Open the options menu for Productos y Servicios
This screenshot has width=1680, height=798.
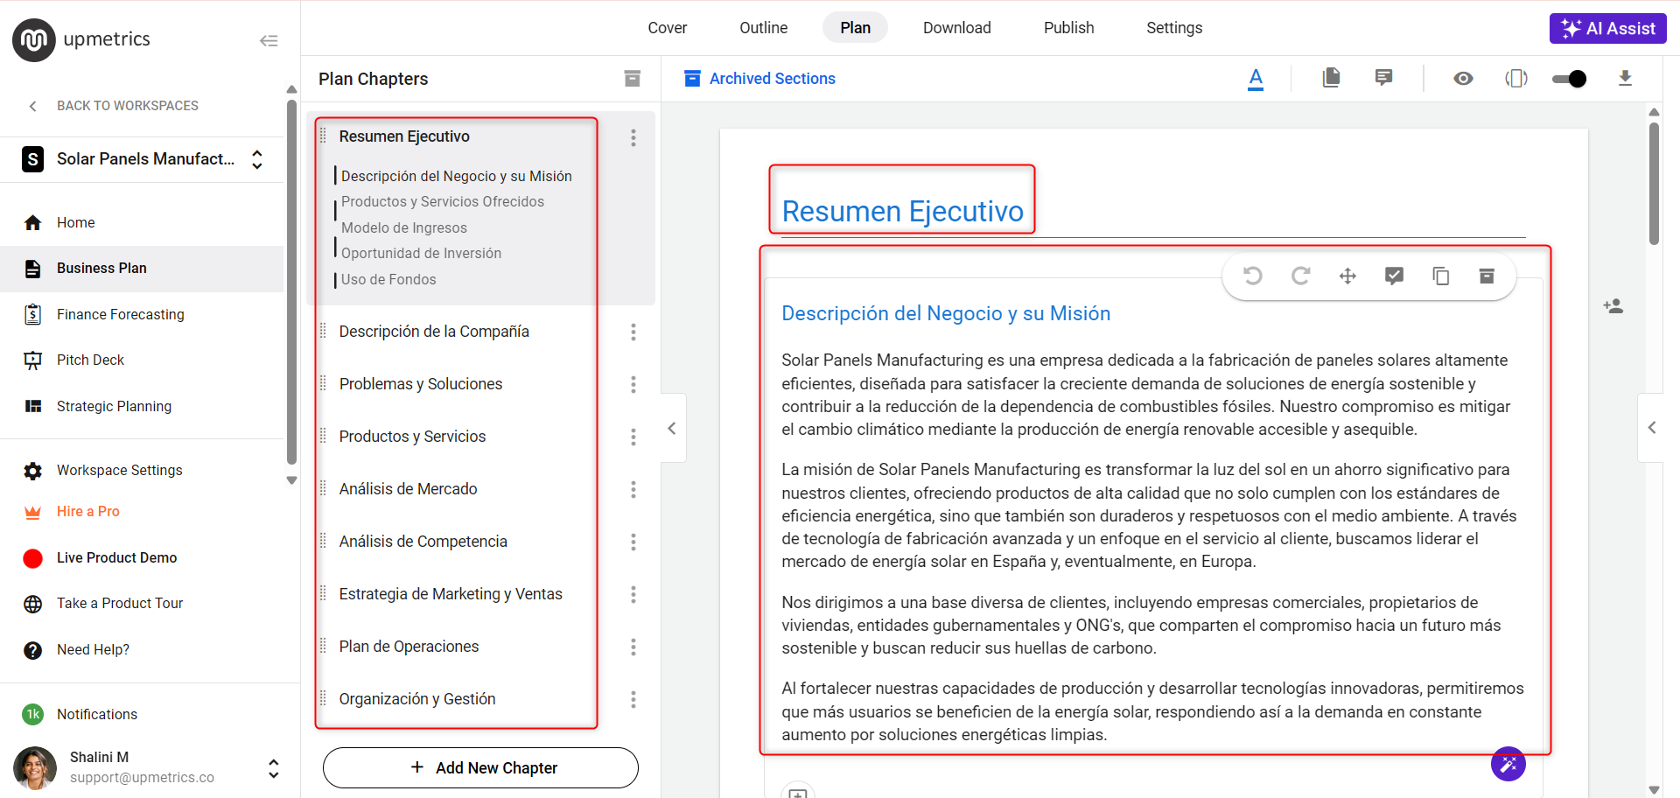(x=633, y=437)
